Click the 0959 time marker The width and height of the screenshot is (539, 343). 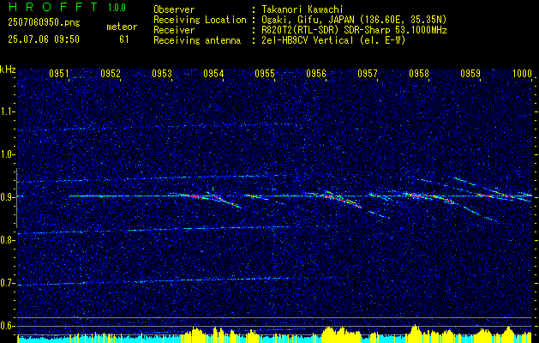[x=470, y=74]
